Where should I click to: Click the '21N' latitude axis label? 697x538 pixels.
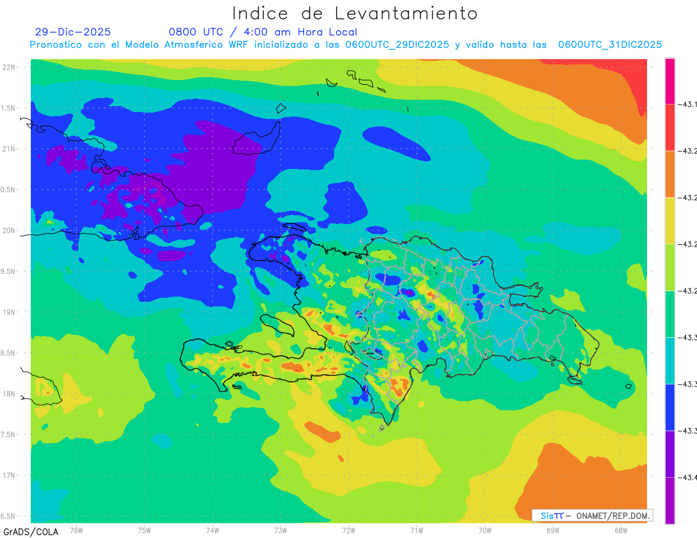pyautogui.click(x=10, y=149)
